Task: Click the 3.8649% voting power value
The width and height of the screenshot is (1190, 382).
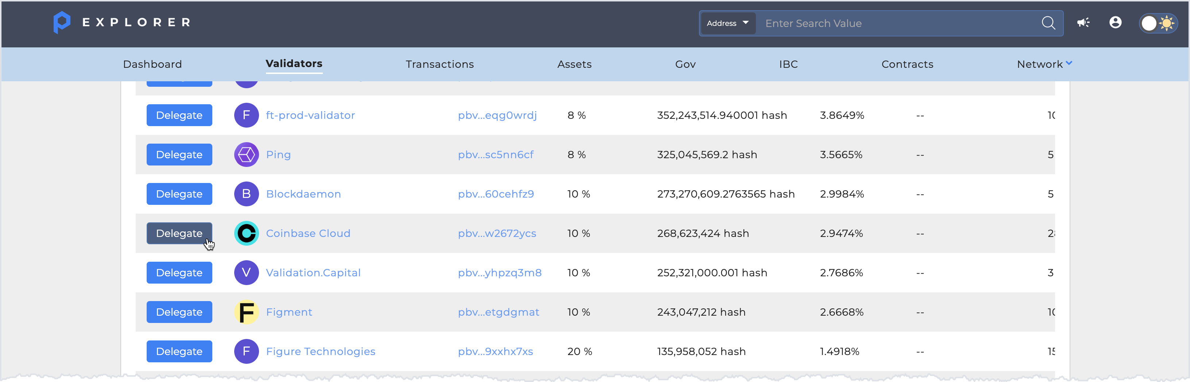Action: [842, 115]
